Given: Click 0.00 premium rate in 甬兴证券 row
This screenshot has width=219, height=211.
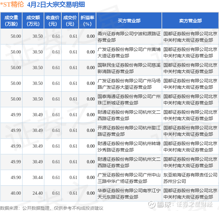Looking at the screenshot, I should (x=91, y=37).
